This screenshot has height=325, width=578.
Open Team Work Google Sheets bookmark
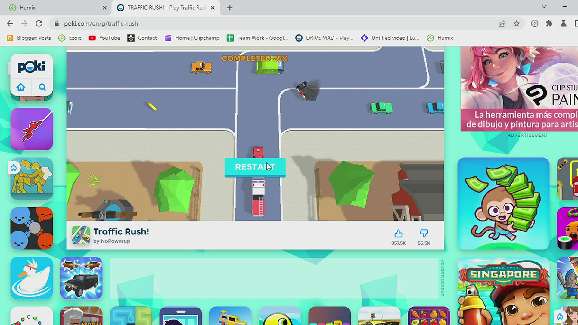pos(257,38)
